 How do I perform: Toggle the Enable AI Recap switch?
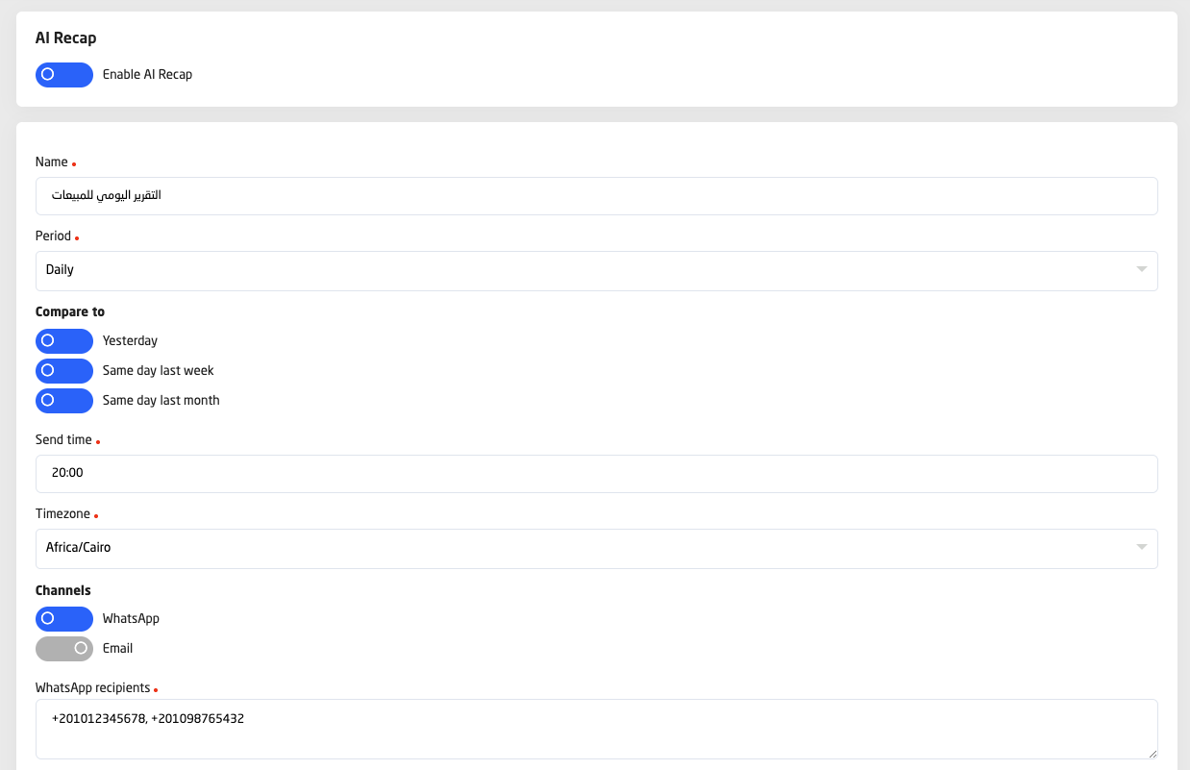(x=64, y=75)
